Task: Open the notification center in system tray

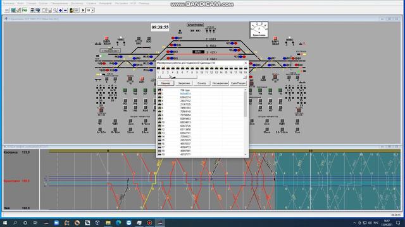Action: coord(398,223)
